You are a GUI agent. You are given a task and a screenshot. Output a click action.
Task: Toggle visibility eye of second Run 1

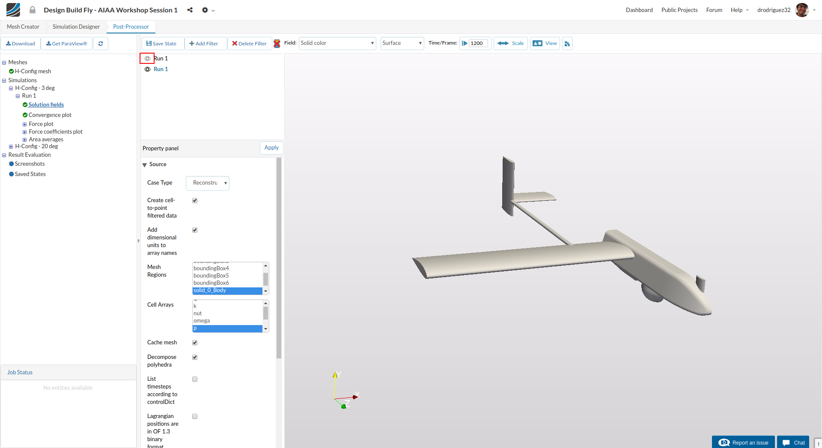(147, 69)
